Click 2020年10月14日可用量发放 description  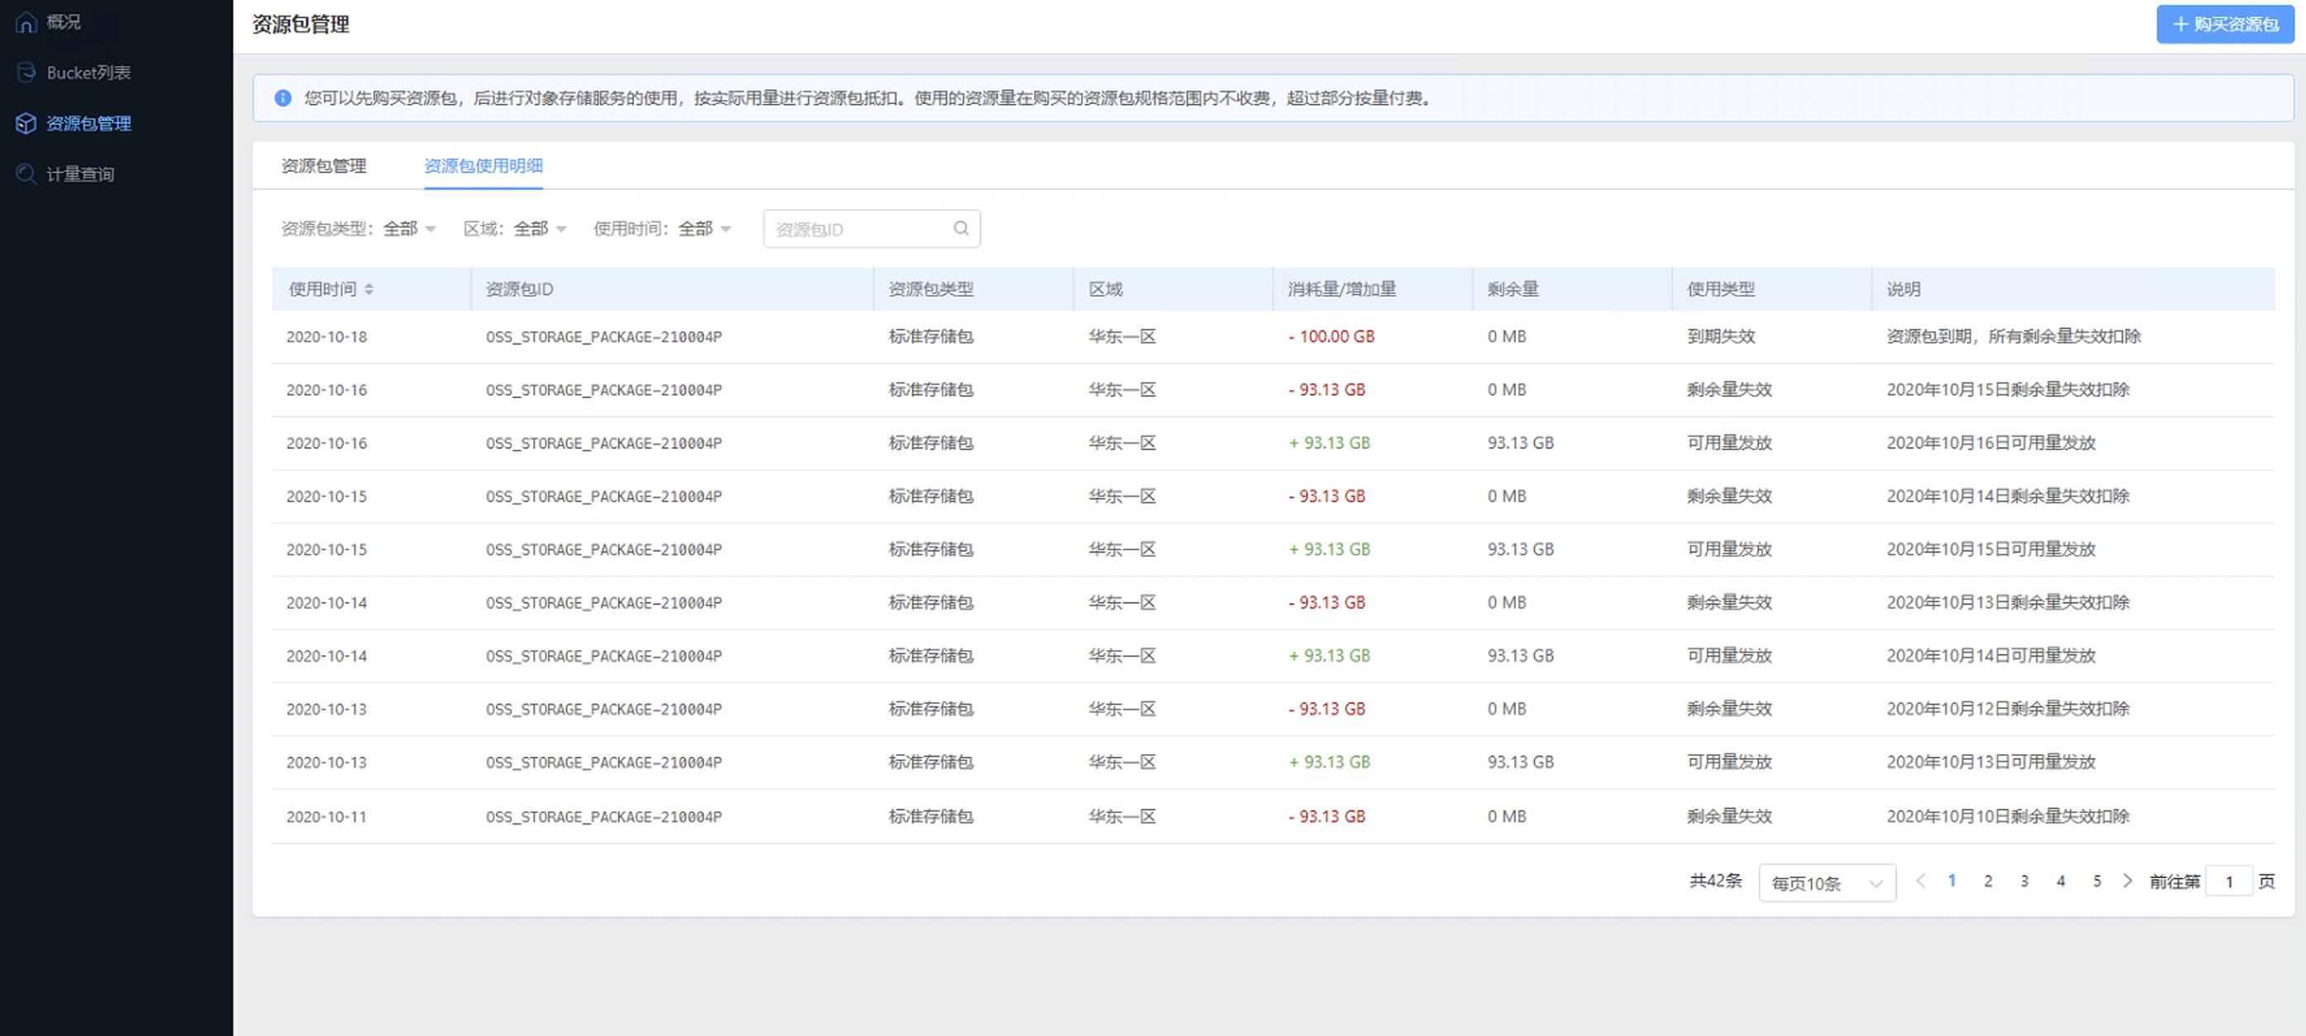(1991, 656)
